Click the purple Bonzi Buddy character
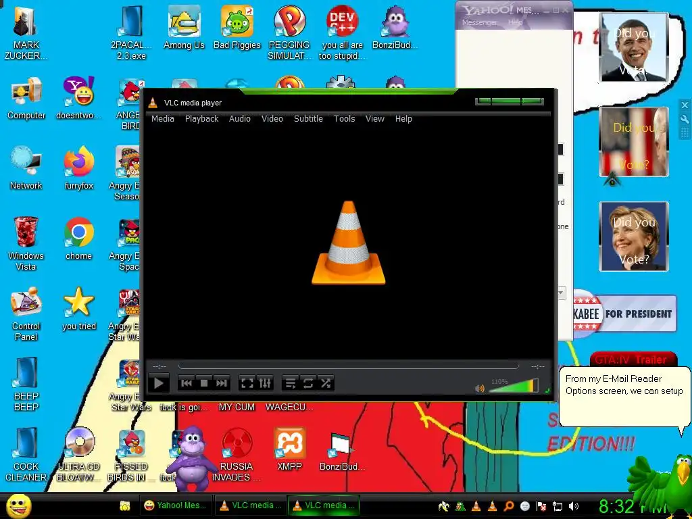This screenshot has width=692, height=519. (192, 459)
